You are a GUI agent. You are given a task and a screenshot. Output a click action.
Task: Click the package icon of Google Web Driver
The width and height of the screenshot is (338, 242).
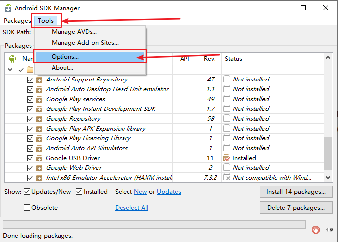(39, 168)
